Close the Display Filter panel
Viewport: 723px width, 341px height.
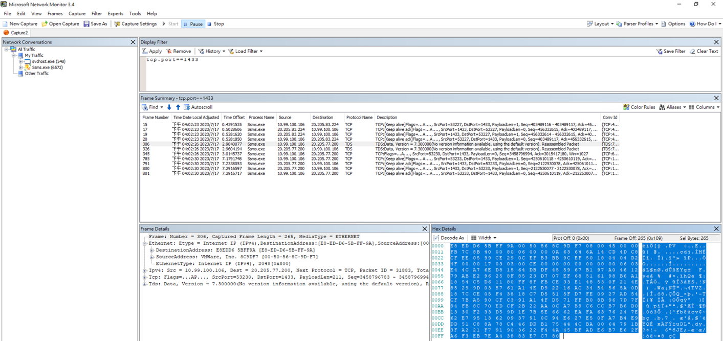(716, 42)
